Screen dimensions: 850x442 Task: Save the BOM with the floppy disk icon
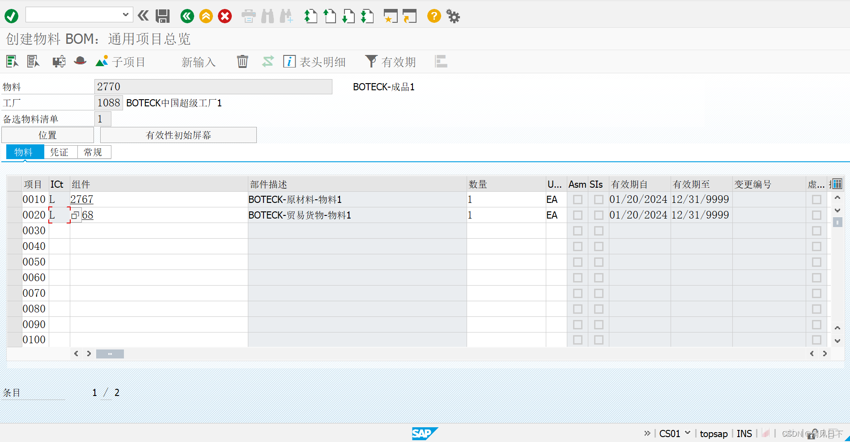pyautogui.click(x=162, y=17)
